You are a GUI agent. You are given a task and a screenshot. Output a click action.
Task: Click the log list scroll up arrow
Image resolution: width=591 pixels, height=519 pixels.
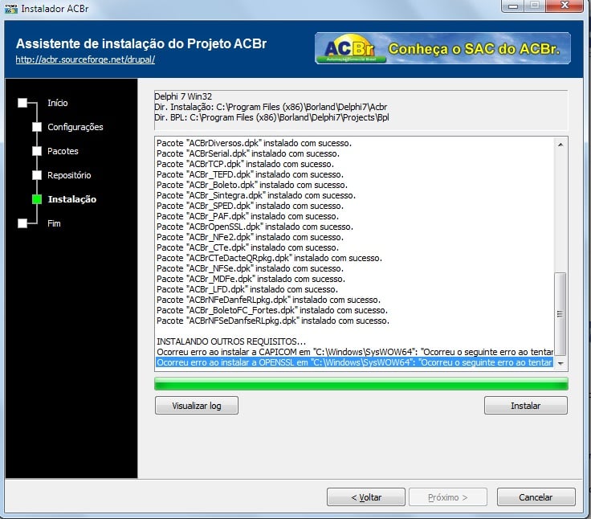[560, 145]
